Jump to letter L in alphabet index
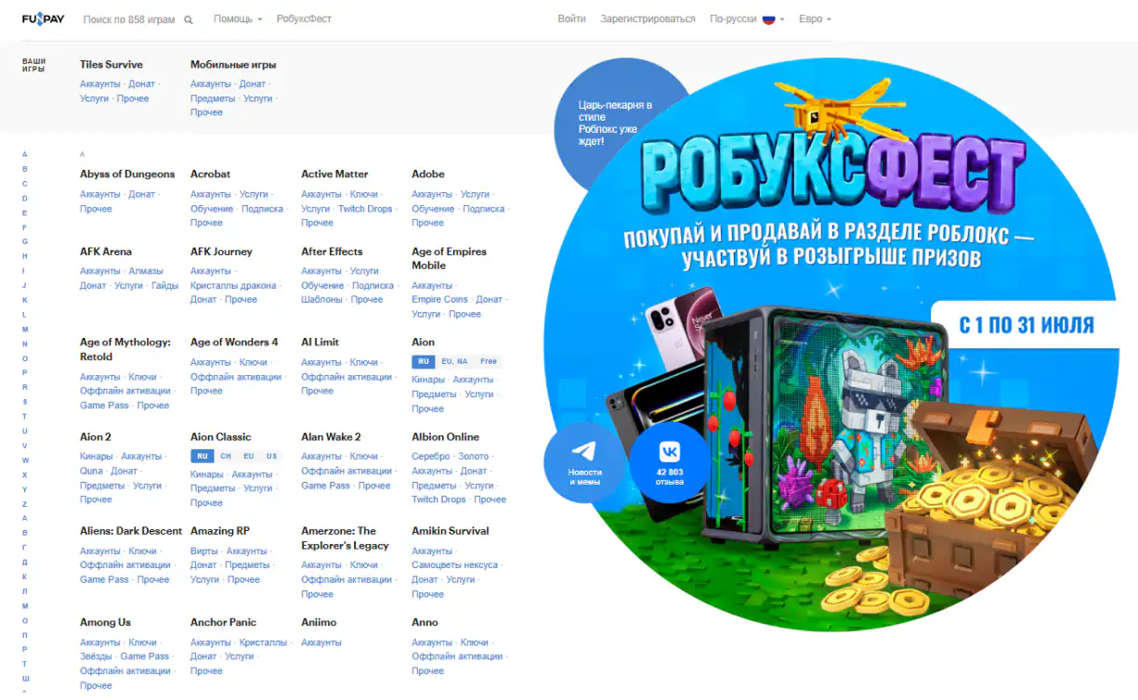This screenshot has height=700, width=1138. click(25, 315)
